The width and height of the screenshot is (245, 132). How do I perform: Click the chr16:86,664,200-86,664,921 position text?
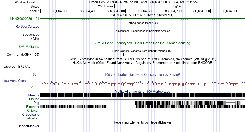click(x=169, y=2)
